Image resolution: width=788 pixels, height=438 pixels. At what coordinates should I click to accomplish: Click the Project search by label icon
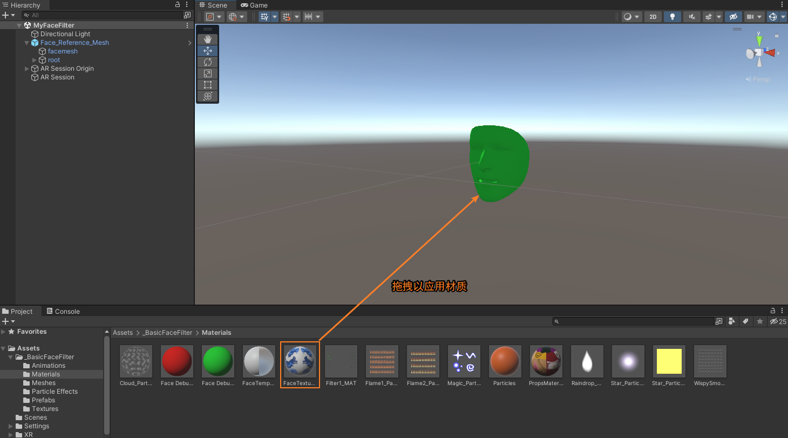[745, 321]
